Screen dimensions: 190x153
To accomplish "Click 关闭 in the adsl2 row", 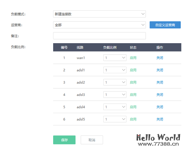I will coord(160,82).
